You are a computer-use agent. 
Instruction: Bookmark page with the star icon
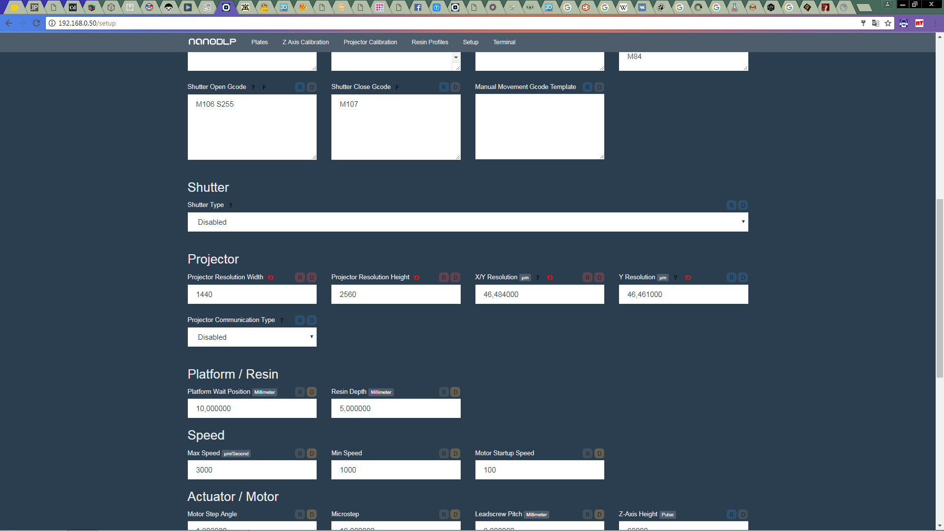click(888, 23)
